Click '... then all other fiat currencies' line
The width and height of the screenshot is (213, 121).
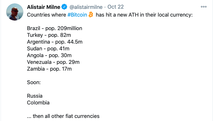coord(63,116)
